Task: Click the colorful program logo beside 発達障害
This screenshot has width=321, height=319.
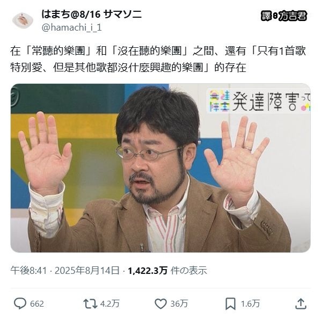Action: click(220, 101)
